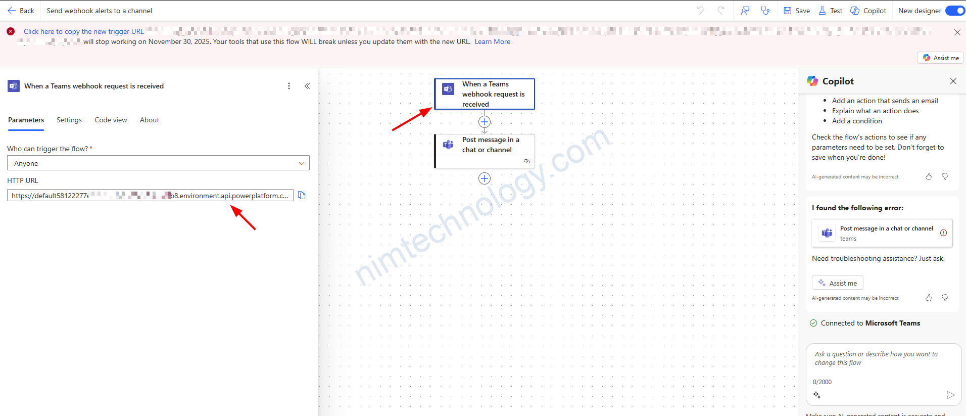Open the 'Who can trigger the flow' dropdown

tap(158, 163)
